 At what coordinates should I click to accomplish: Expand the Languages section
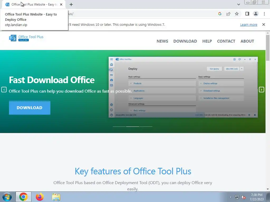pyautogui.click(x=162, y=98)
